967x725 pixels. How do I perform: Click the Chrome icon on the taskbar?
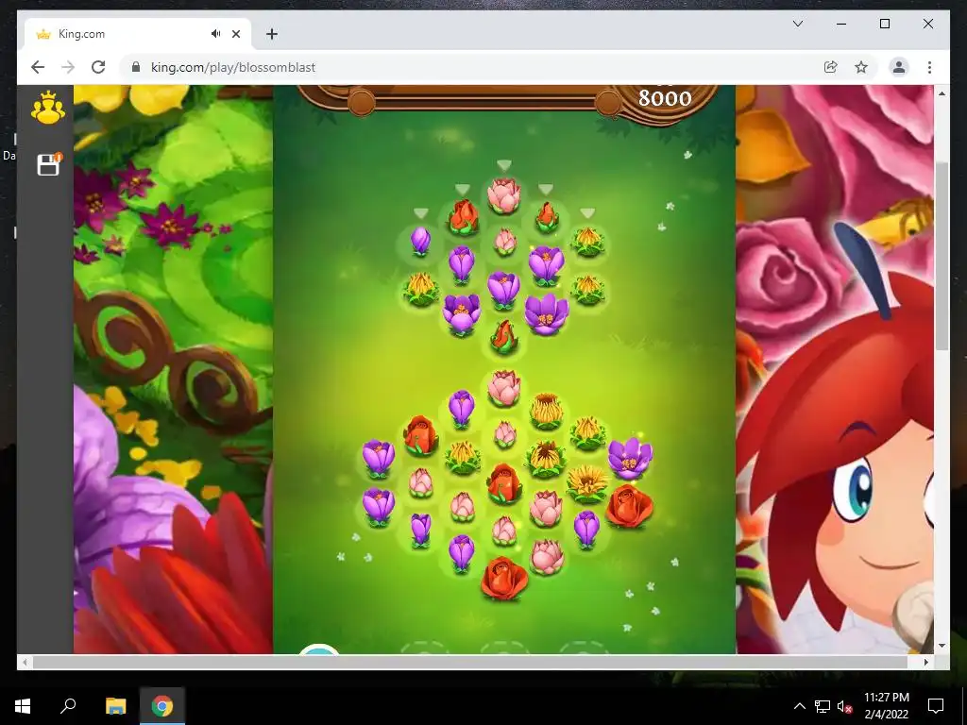tap(162, 706)
